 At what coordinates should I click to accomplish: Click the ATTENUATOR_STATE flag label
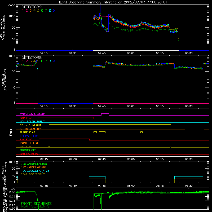point(32,114)
